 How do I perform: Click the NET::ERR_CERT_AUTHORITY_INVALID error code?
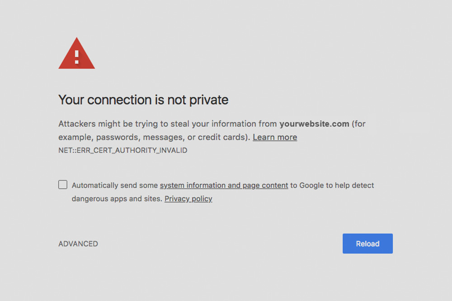[x=123, y=151]
